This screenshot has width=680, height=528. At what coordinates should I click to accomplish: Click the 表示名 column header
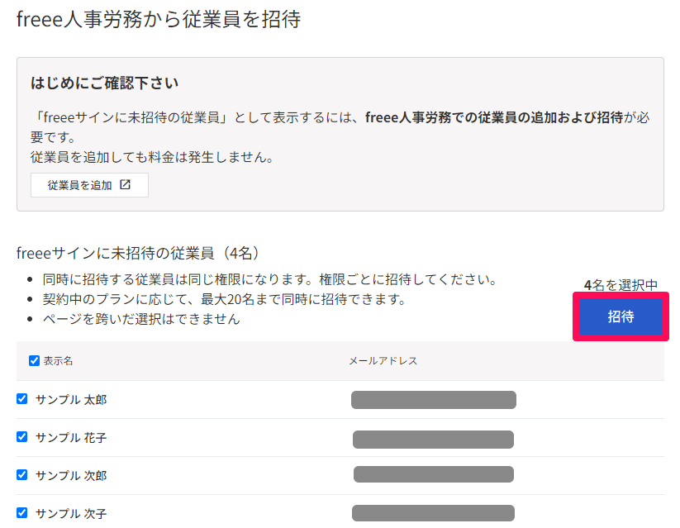pyautogui.click(x=52, y=361)
